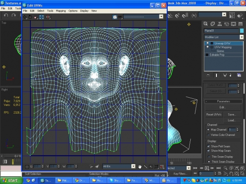Screen dimensions: 246x184
Task: Select Thick Seam Display radio button
Action: pyautogui.click(x=209, y=162)
